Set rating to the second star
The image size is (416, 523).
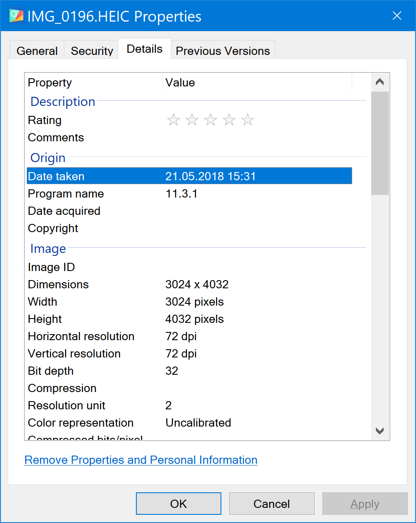(192, 120)
